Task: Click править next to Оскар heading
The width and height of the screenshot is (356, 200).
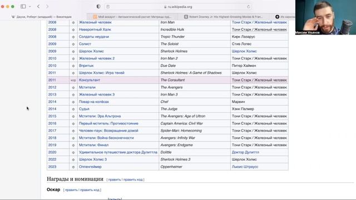Action: (71, 190)
